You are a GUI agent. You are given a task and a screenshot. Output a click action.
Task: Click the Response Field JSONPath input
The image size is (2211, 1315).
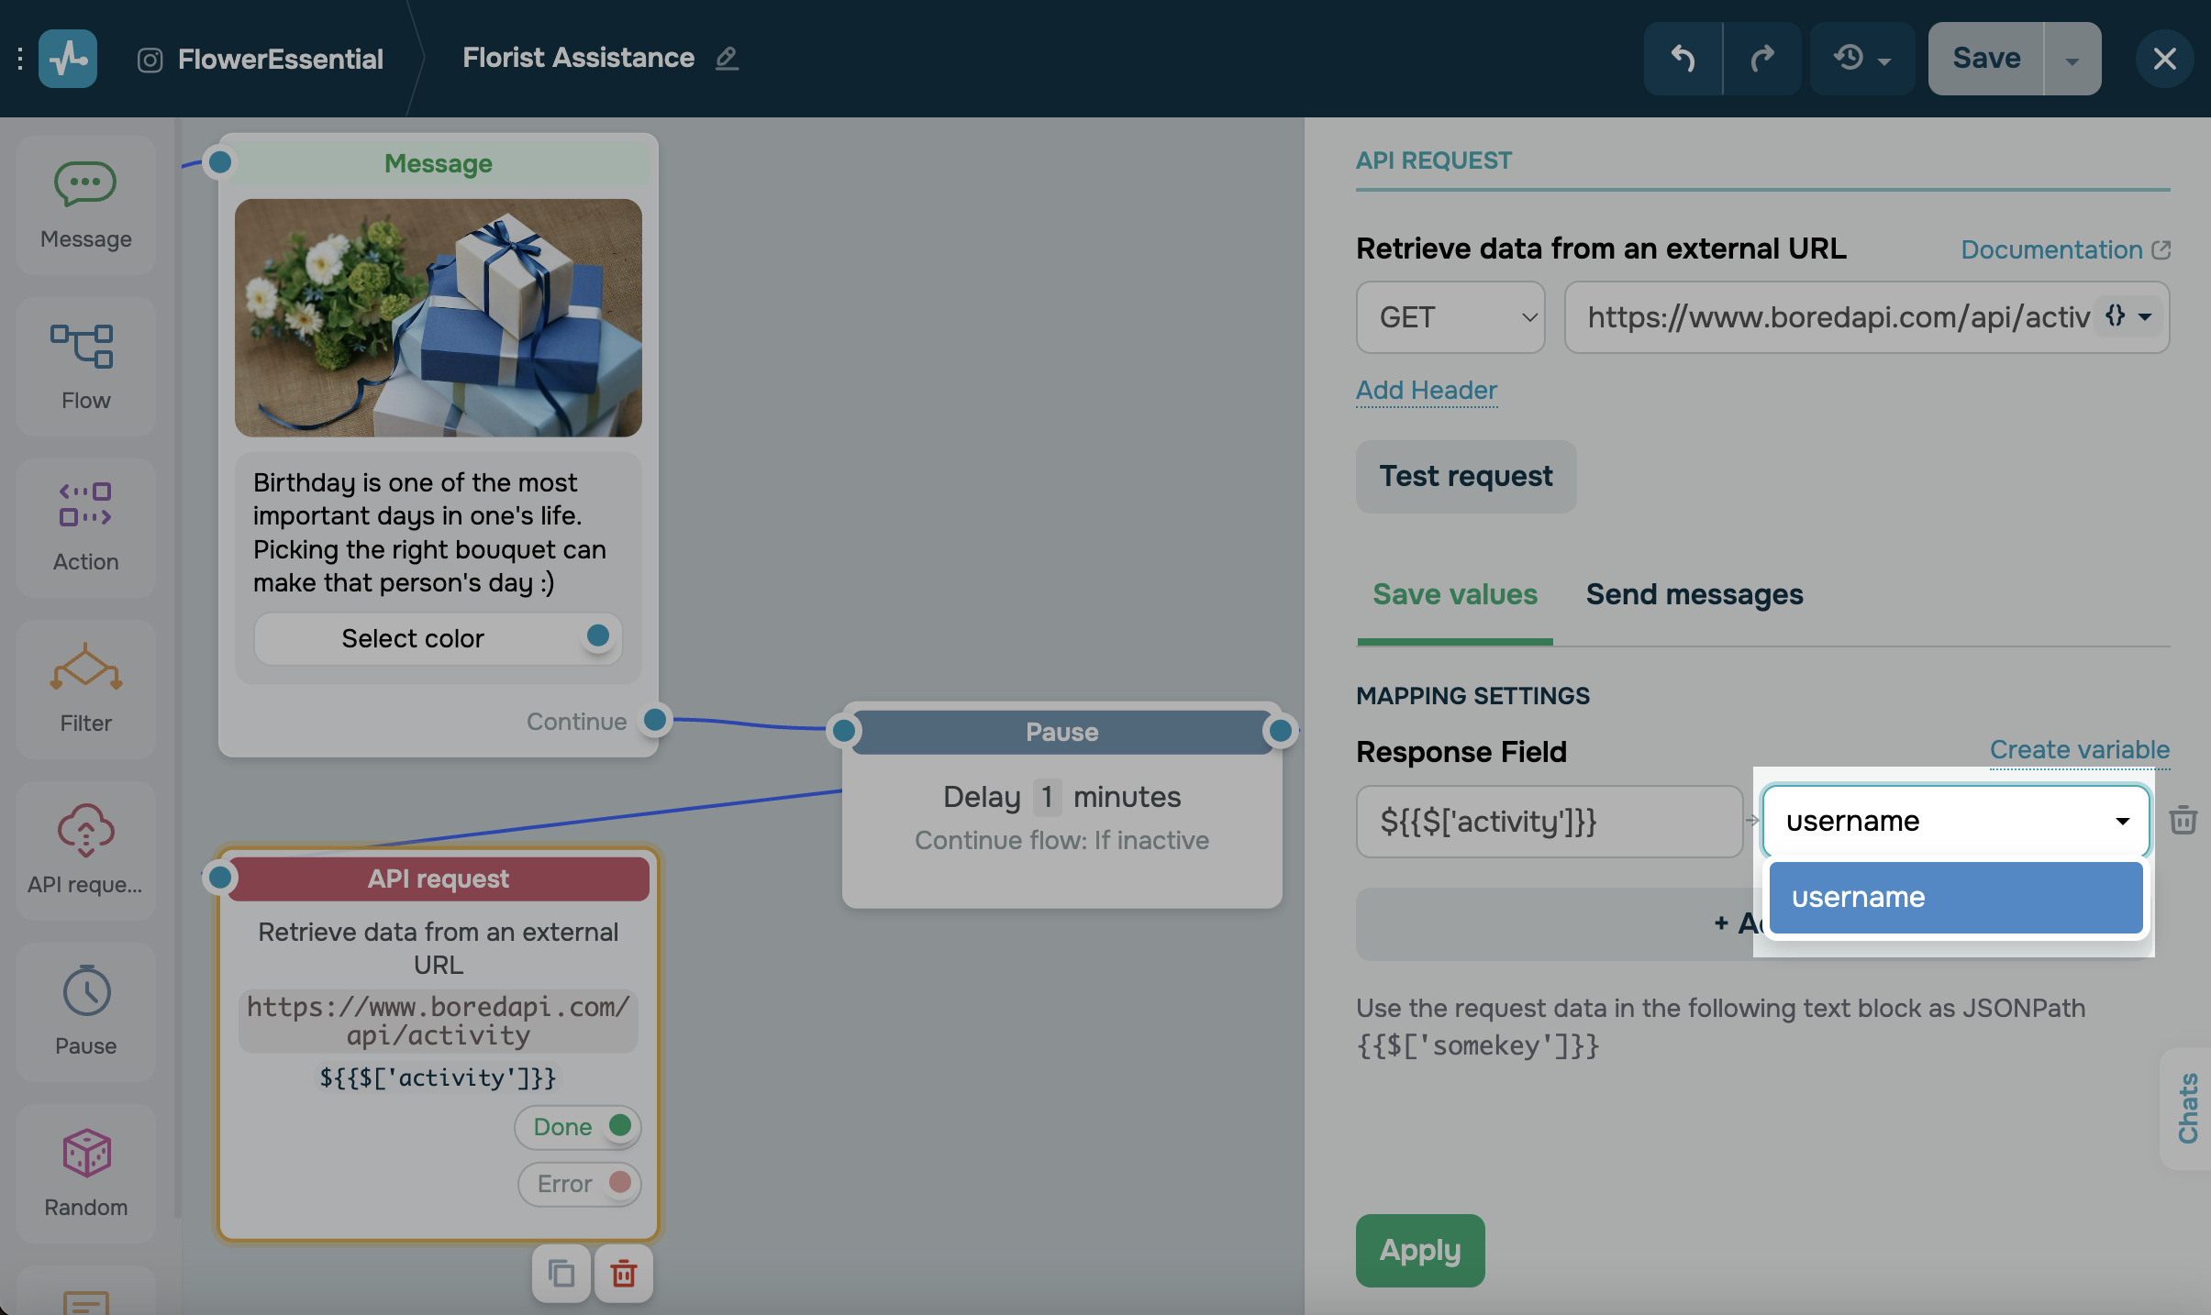pos(1549,822)
